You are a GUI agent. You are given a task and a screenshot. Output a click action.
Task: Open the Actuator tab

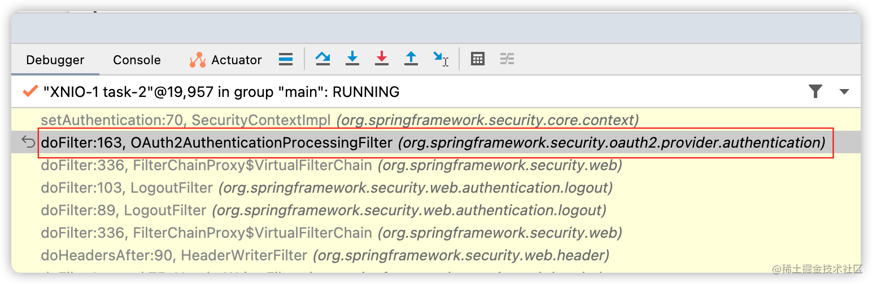(x=226, y=60)
